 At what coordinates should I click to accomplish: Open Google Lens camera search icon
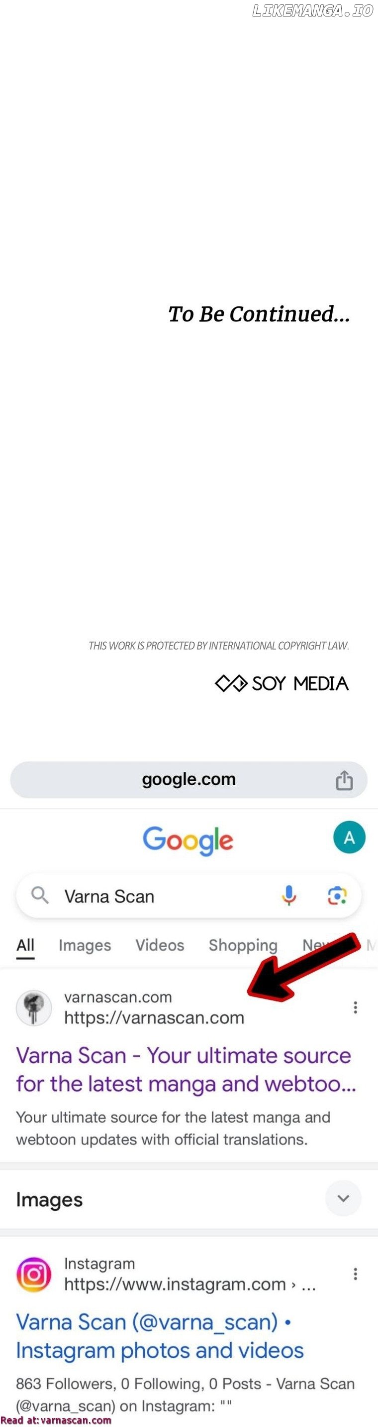337,896
